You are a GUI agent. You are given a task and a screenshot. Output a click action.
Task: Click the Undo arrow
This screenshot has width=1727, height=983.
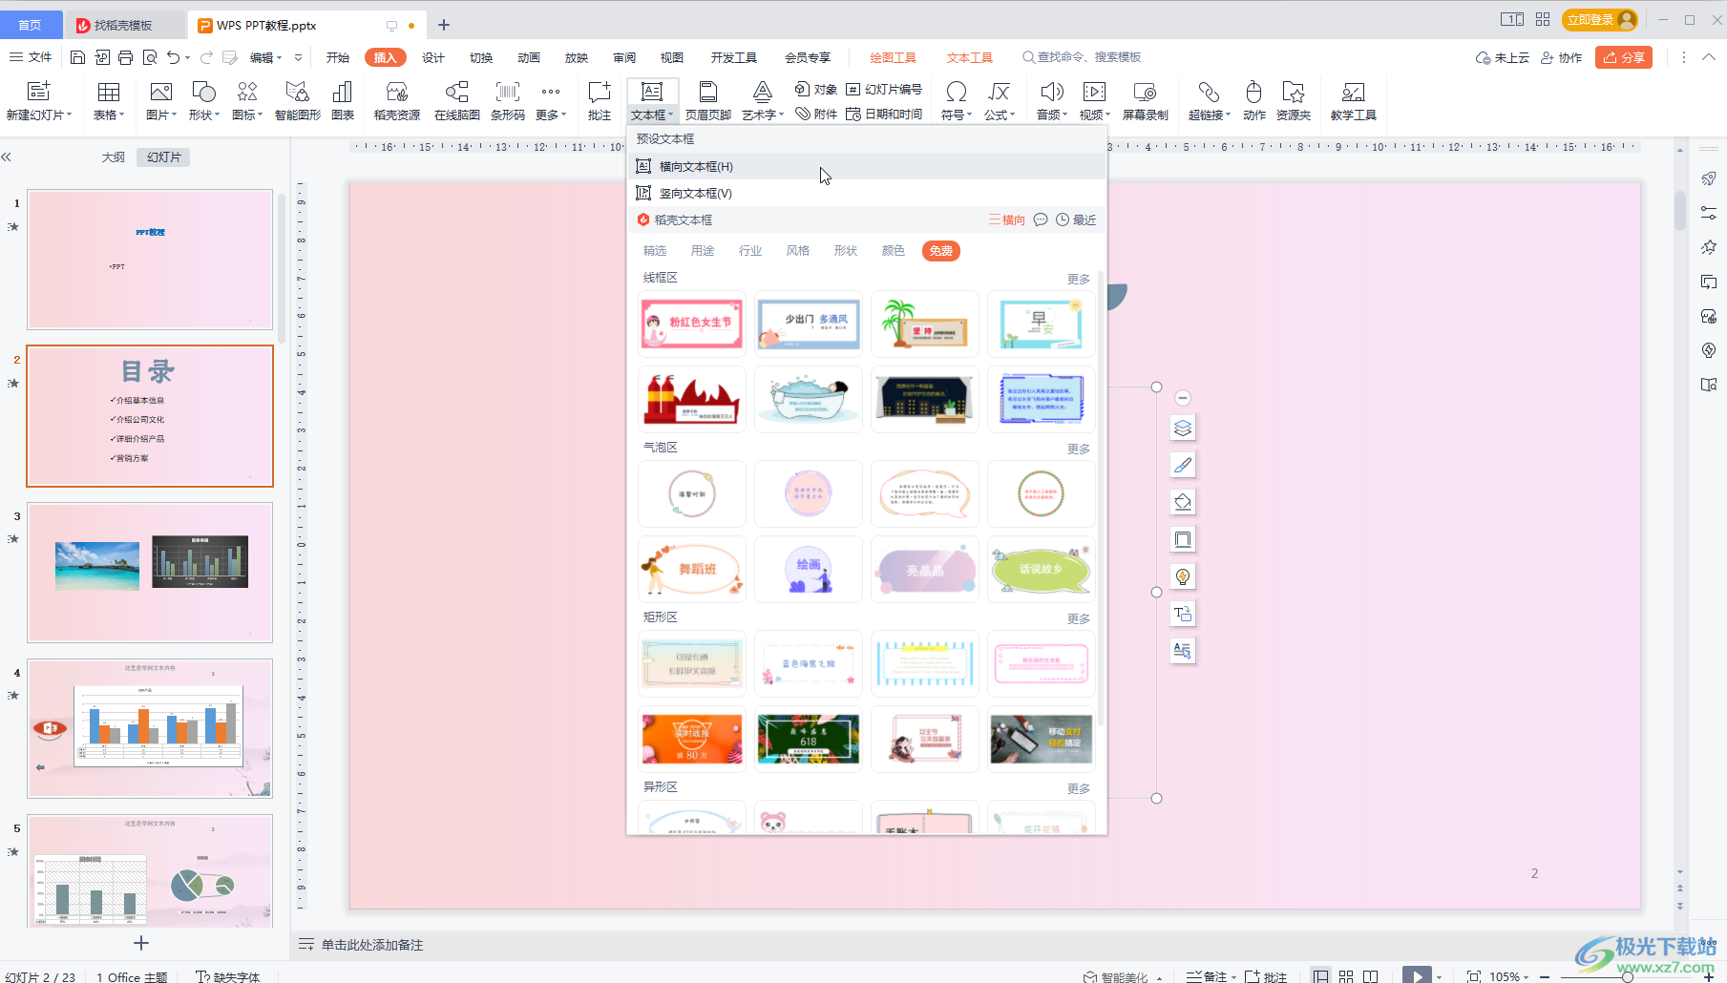click(x=173, y=57)
